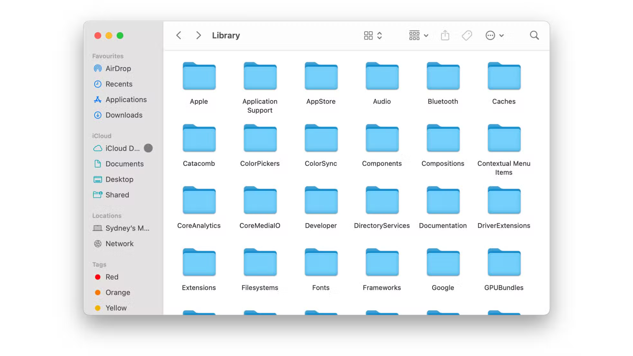
Task: Open AirDrop in the sidebar
Action: 118,69
